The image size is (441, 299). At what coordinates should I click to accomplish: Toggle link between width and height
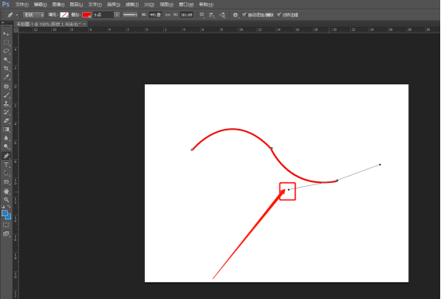(x=168, y=14)
